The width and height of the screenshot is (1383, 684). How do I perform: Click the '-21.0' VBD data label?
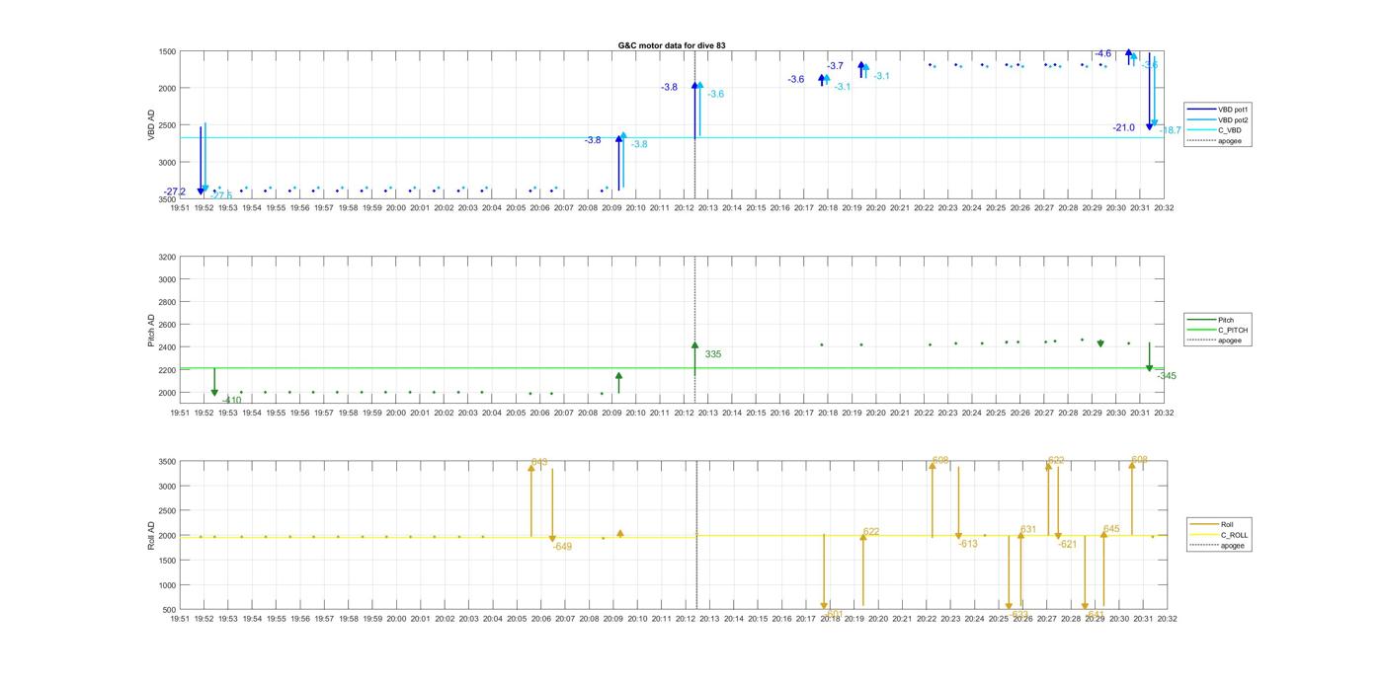click(1123, 127)
